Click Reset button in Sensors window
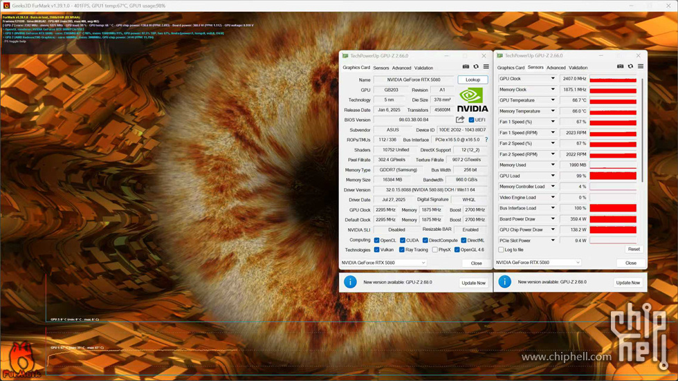This screenshot has width=678, height=381. coord(634,249)
